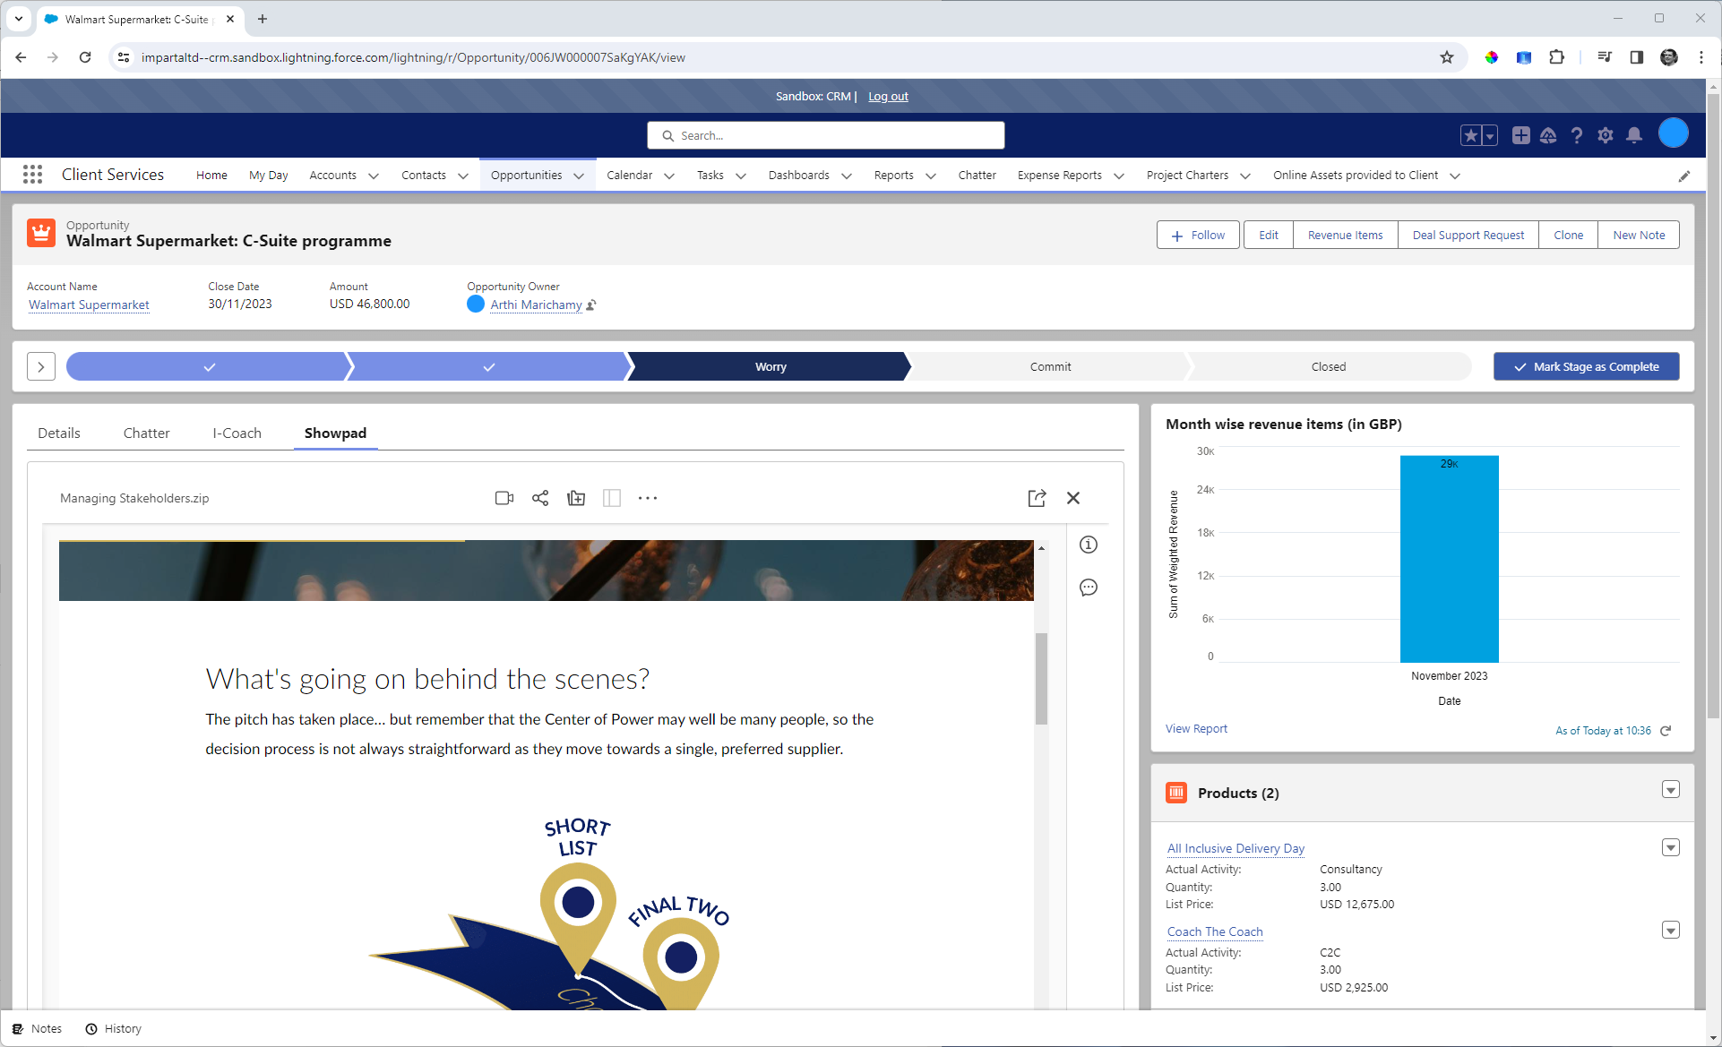Toggle split view layout in Showpad viewer
The height and width of the screenshot is (1047, 1722).
(612, 498)
